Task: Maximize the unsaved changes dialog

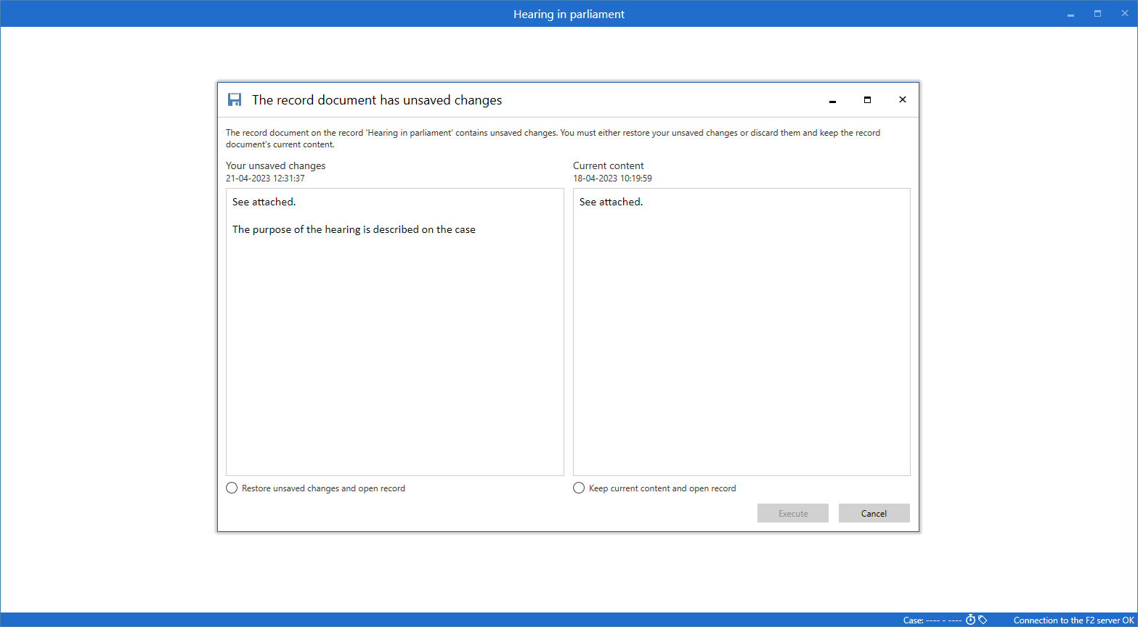Action: tap(867, 100)
